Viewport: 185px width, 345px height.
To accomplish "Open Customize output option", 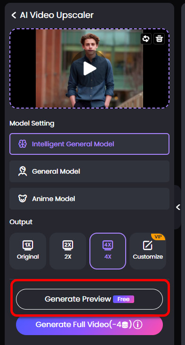I will [148, 251].
